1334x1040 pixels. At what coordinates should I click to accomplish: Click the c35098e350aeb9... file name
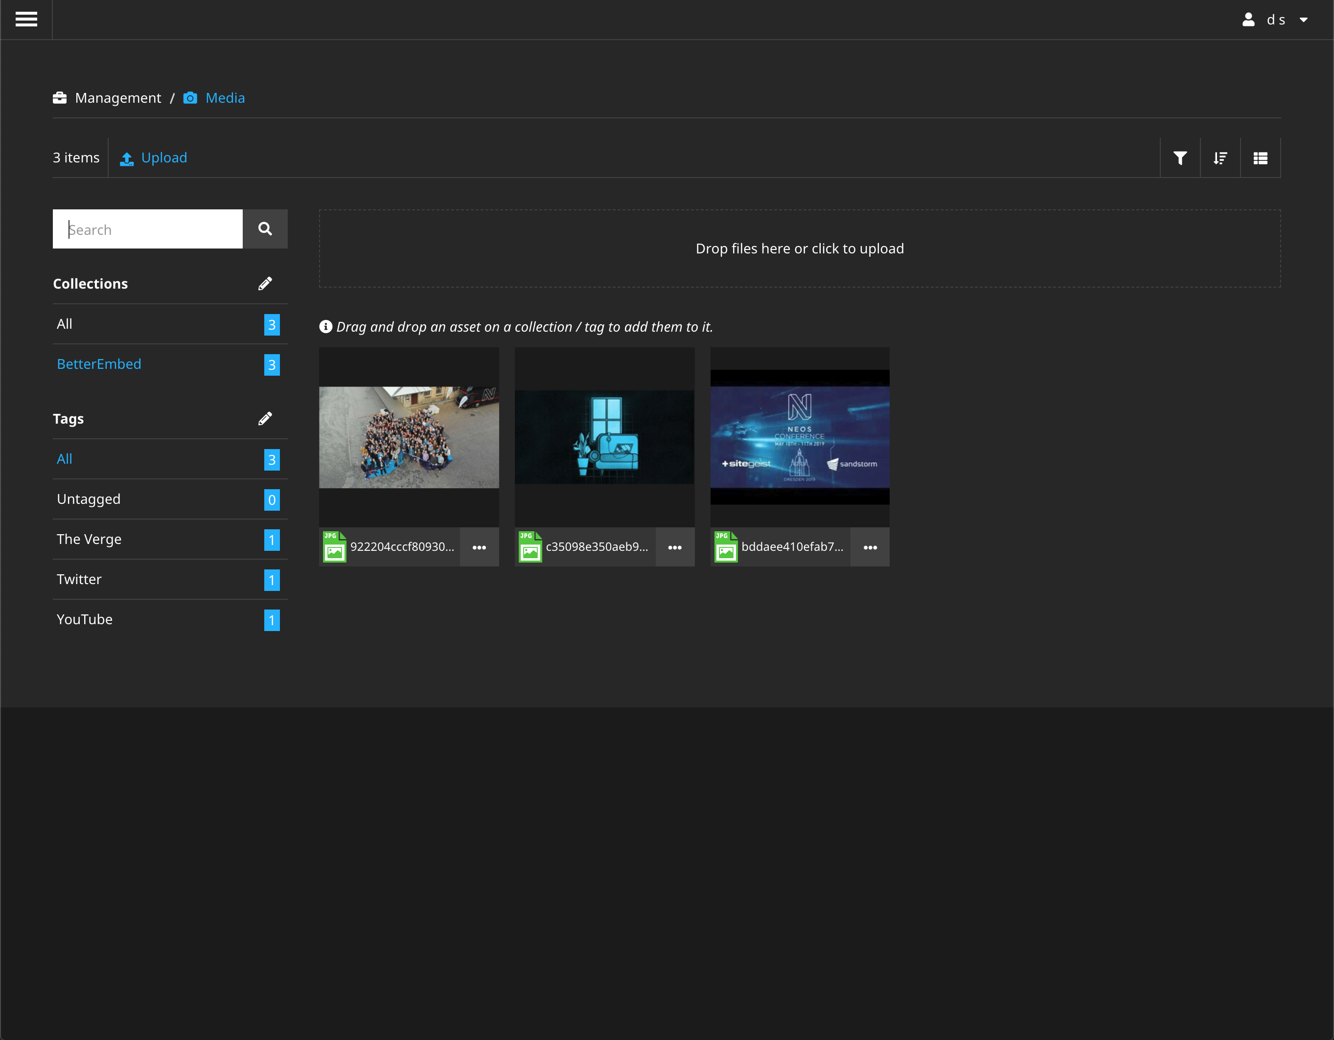pos(598,546)
